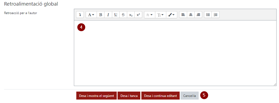The width and height of the screenshot is (279, 103).
Task: Center align the text
Action: point(191,15)
